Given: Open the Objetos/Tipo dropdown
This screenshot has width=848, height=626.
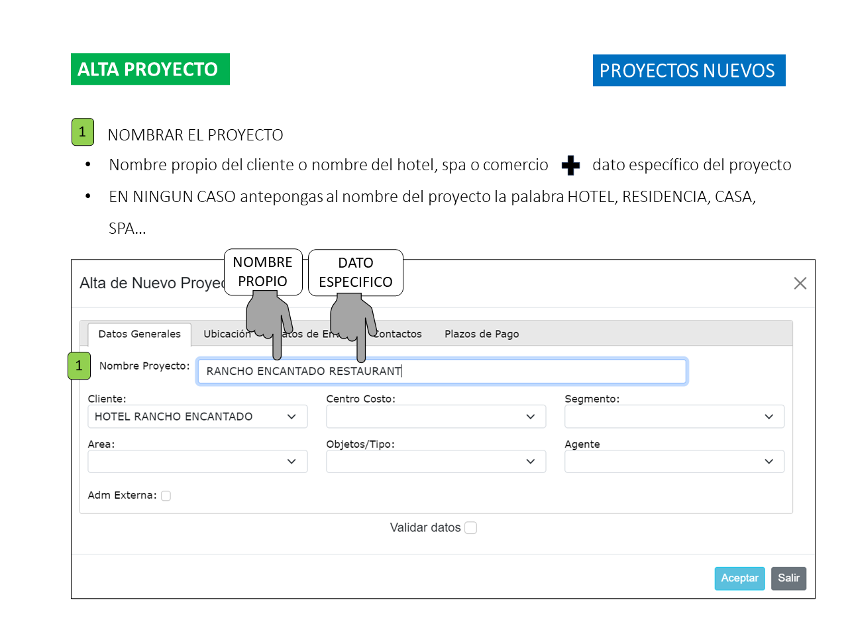Looking at the screenshot, I should click(436, 462).
